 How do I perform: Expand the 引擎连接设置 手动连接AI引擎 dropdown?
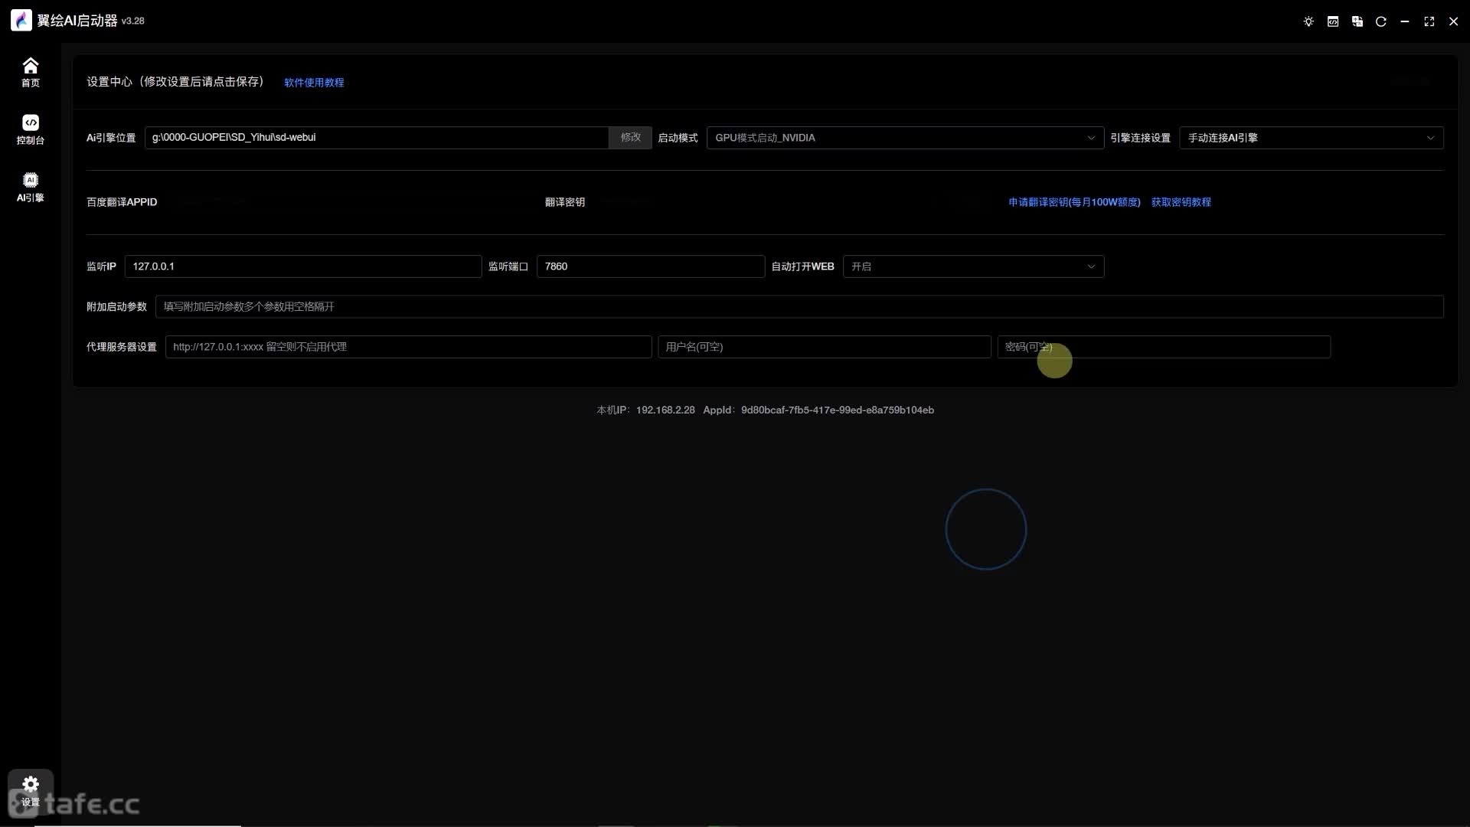1312,138
